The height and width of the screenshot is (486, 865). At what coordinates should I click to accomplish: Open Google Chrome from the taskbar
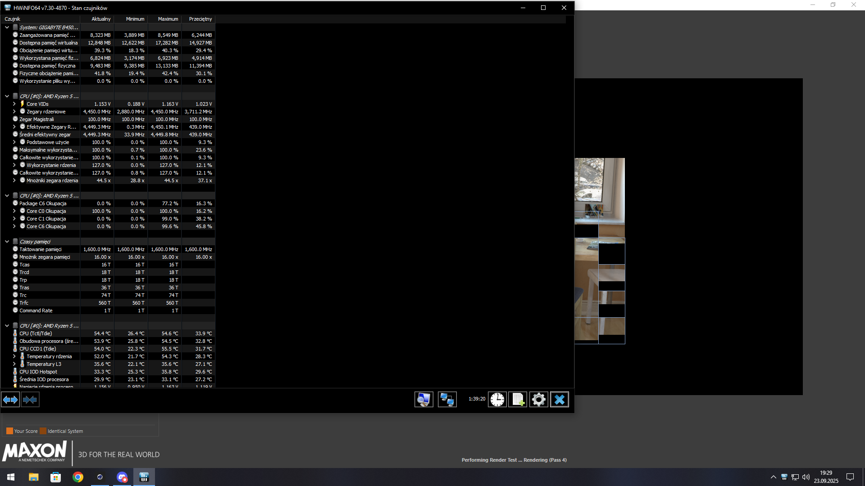coord(78,477)
